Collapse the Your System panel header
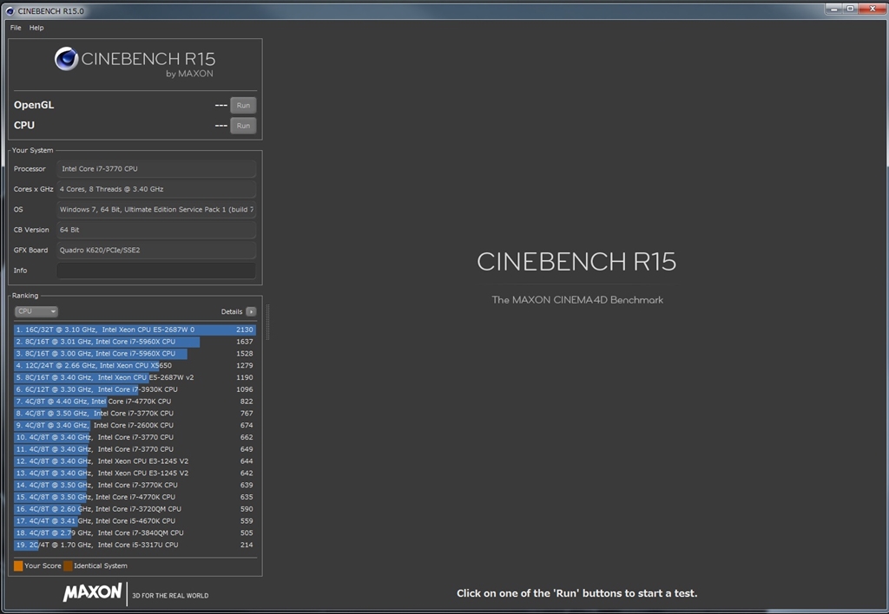This screenshot has height=614, width=889. click(x=32, y=150)
